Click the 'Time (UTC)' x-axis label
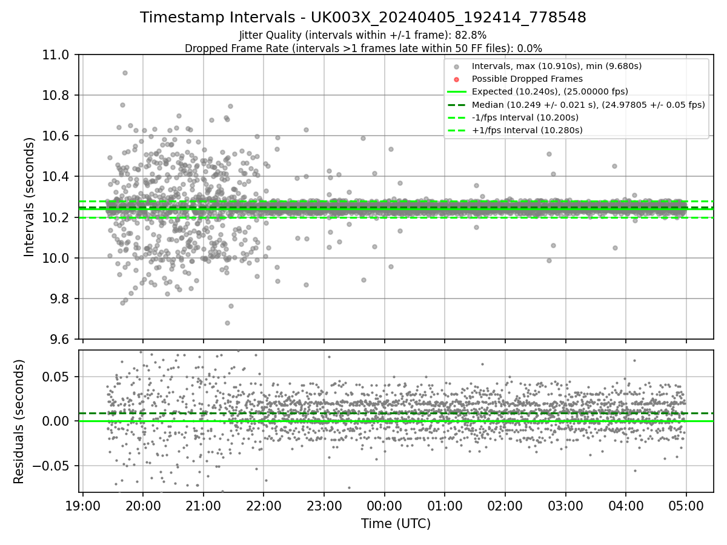 click(x=396, y=524)
